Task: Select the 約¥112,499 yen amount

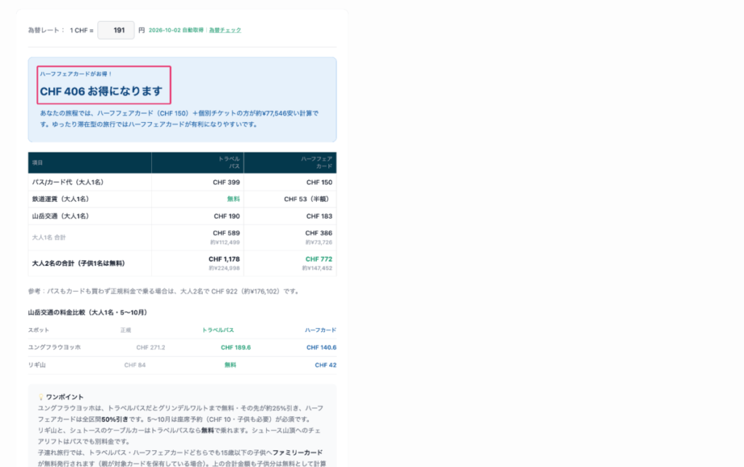Action: pyautogui.click(x=225, y=243)
